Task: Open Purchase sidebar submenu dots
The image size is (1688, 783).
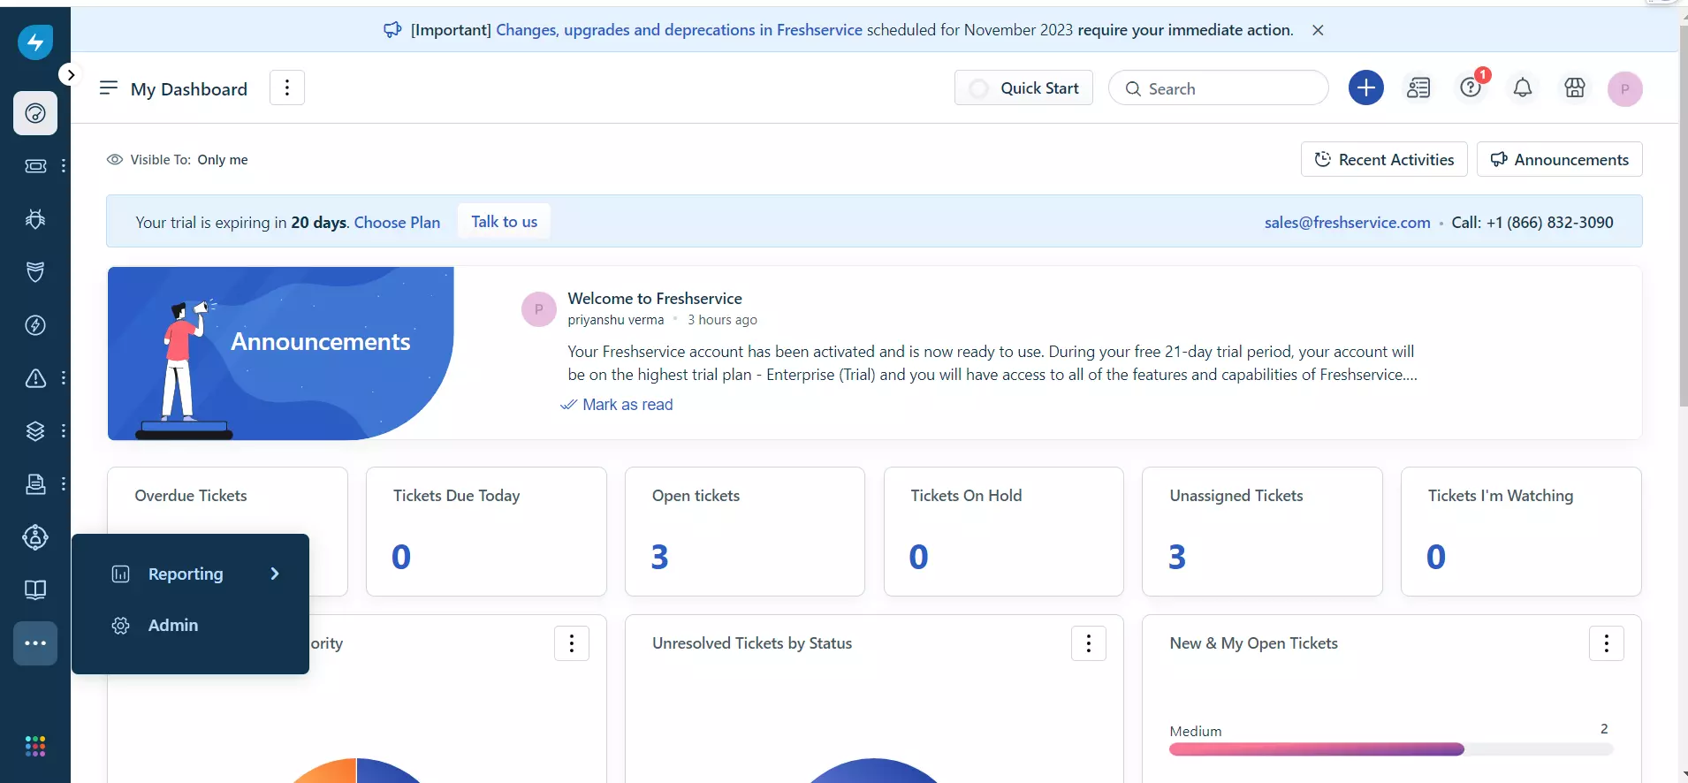Action: [64, 484]
